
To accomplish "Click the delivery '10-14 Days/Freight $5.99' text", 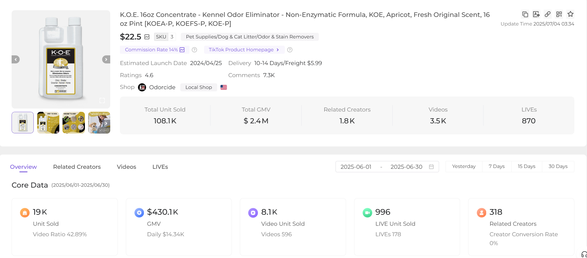I will (x=288, y=63).
